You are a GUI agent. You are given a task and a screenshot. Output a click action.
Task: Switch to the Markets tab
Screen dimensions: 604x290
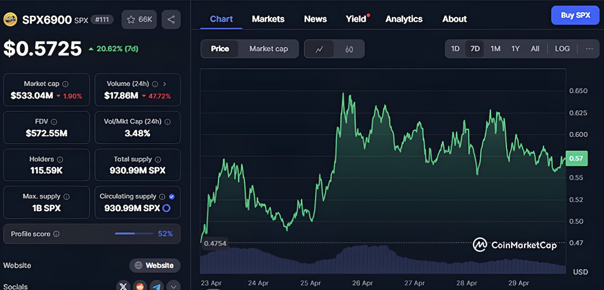[x=268, y=19]
